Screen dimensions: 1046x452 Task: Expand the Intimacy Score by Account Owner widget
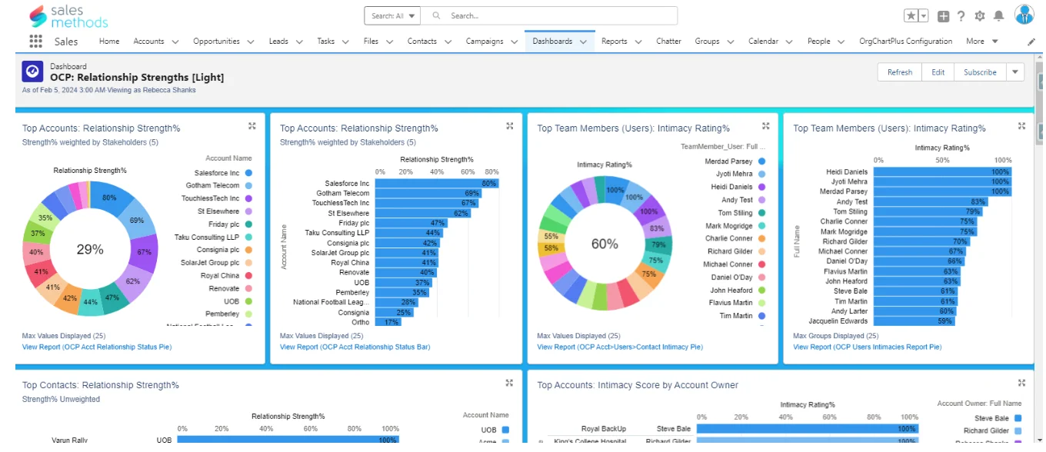coord(1021,383)
